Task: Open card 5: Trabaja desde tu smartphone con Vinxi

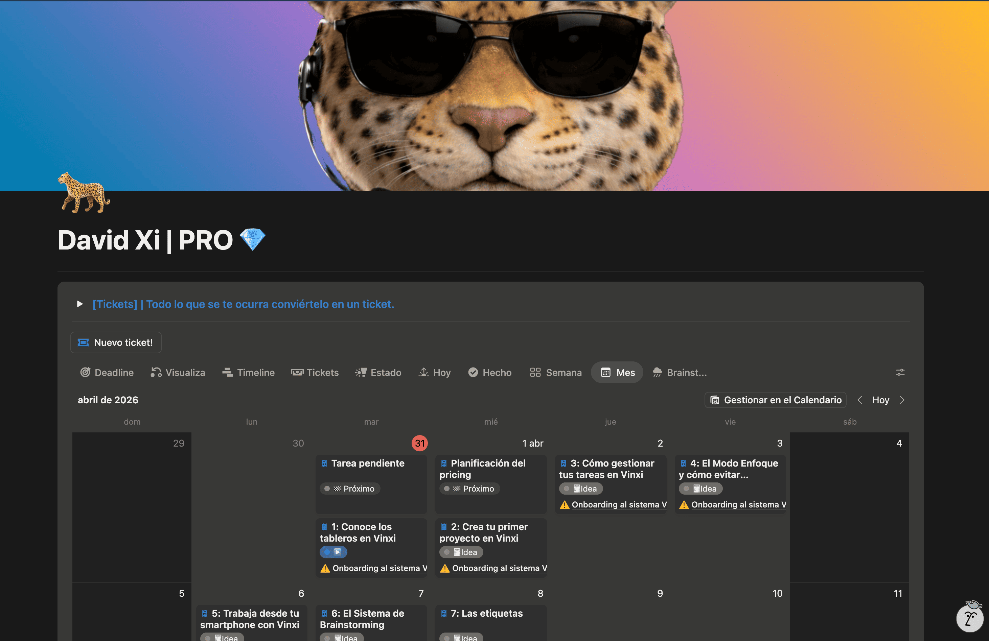Action: point(252,623)
